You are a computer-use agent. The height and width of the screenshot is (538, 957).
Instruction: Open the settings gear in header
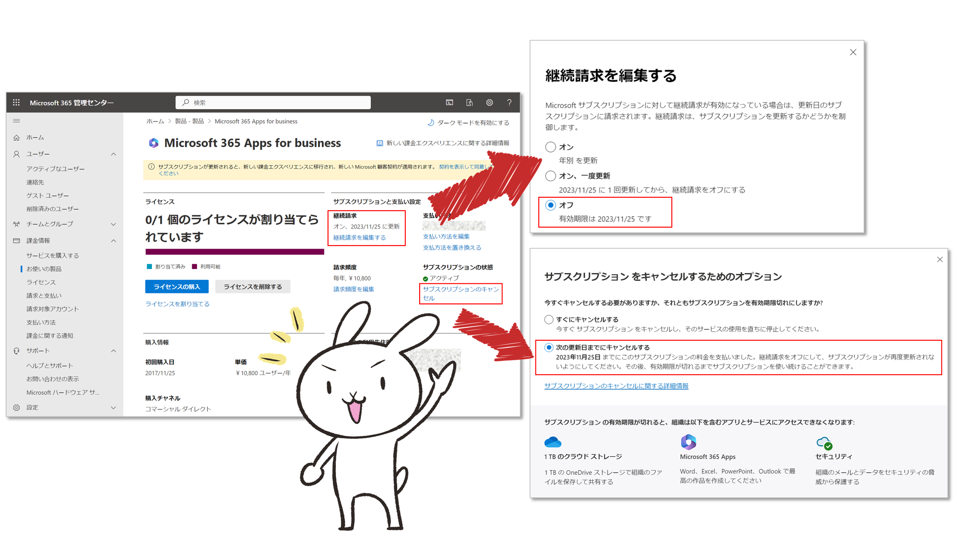(489, 102)
